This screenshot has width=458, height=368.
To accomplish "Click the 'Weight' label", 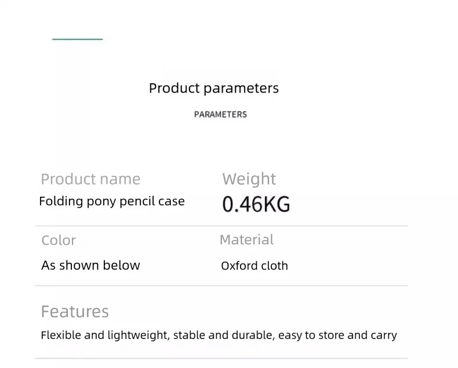I will pyautogui.click(x=249, y=179).
